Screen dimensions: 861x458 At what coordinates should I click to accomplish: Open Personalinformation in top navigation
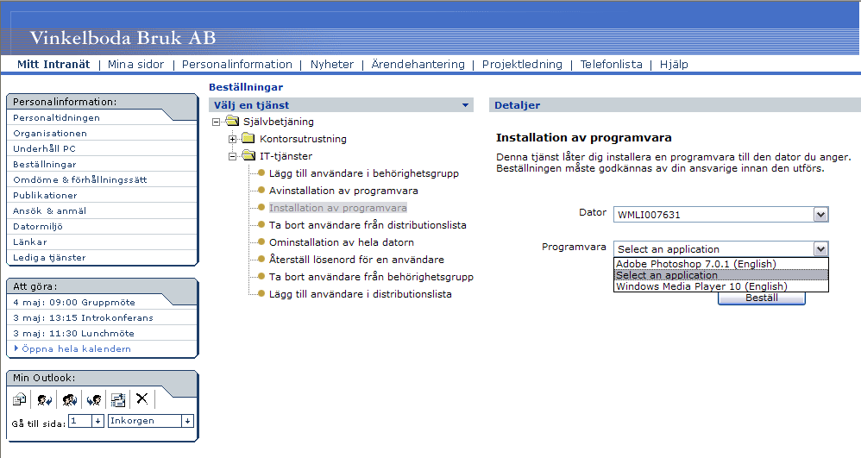coord(236,64)
